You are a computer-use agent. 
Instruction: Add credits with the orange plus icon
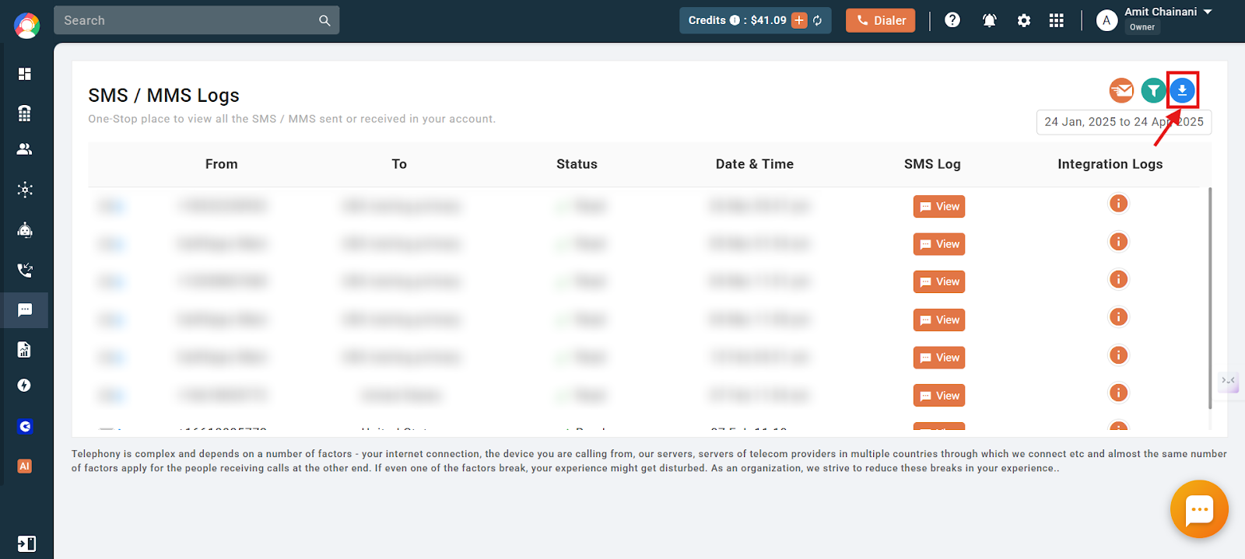[799, 20]
